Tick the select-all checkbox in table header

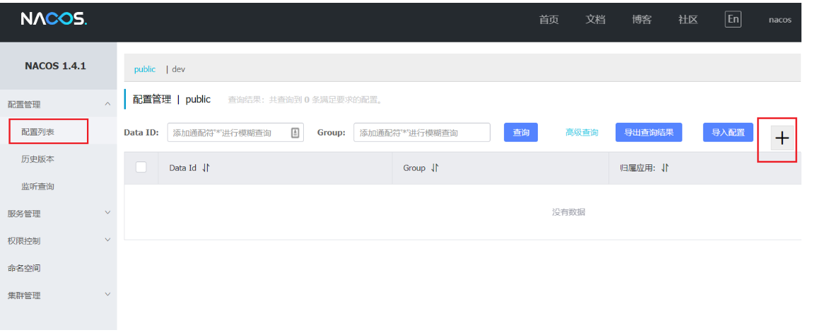click(141, 167)
